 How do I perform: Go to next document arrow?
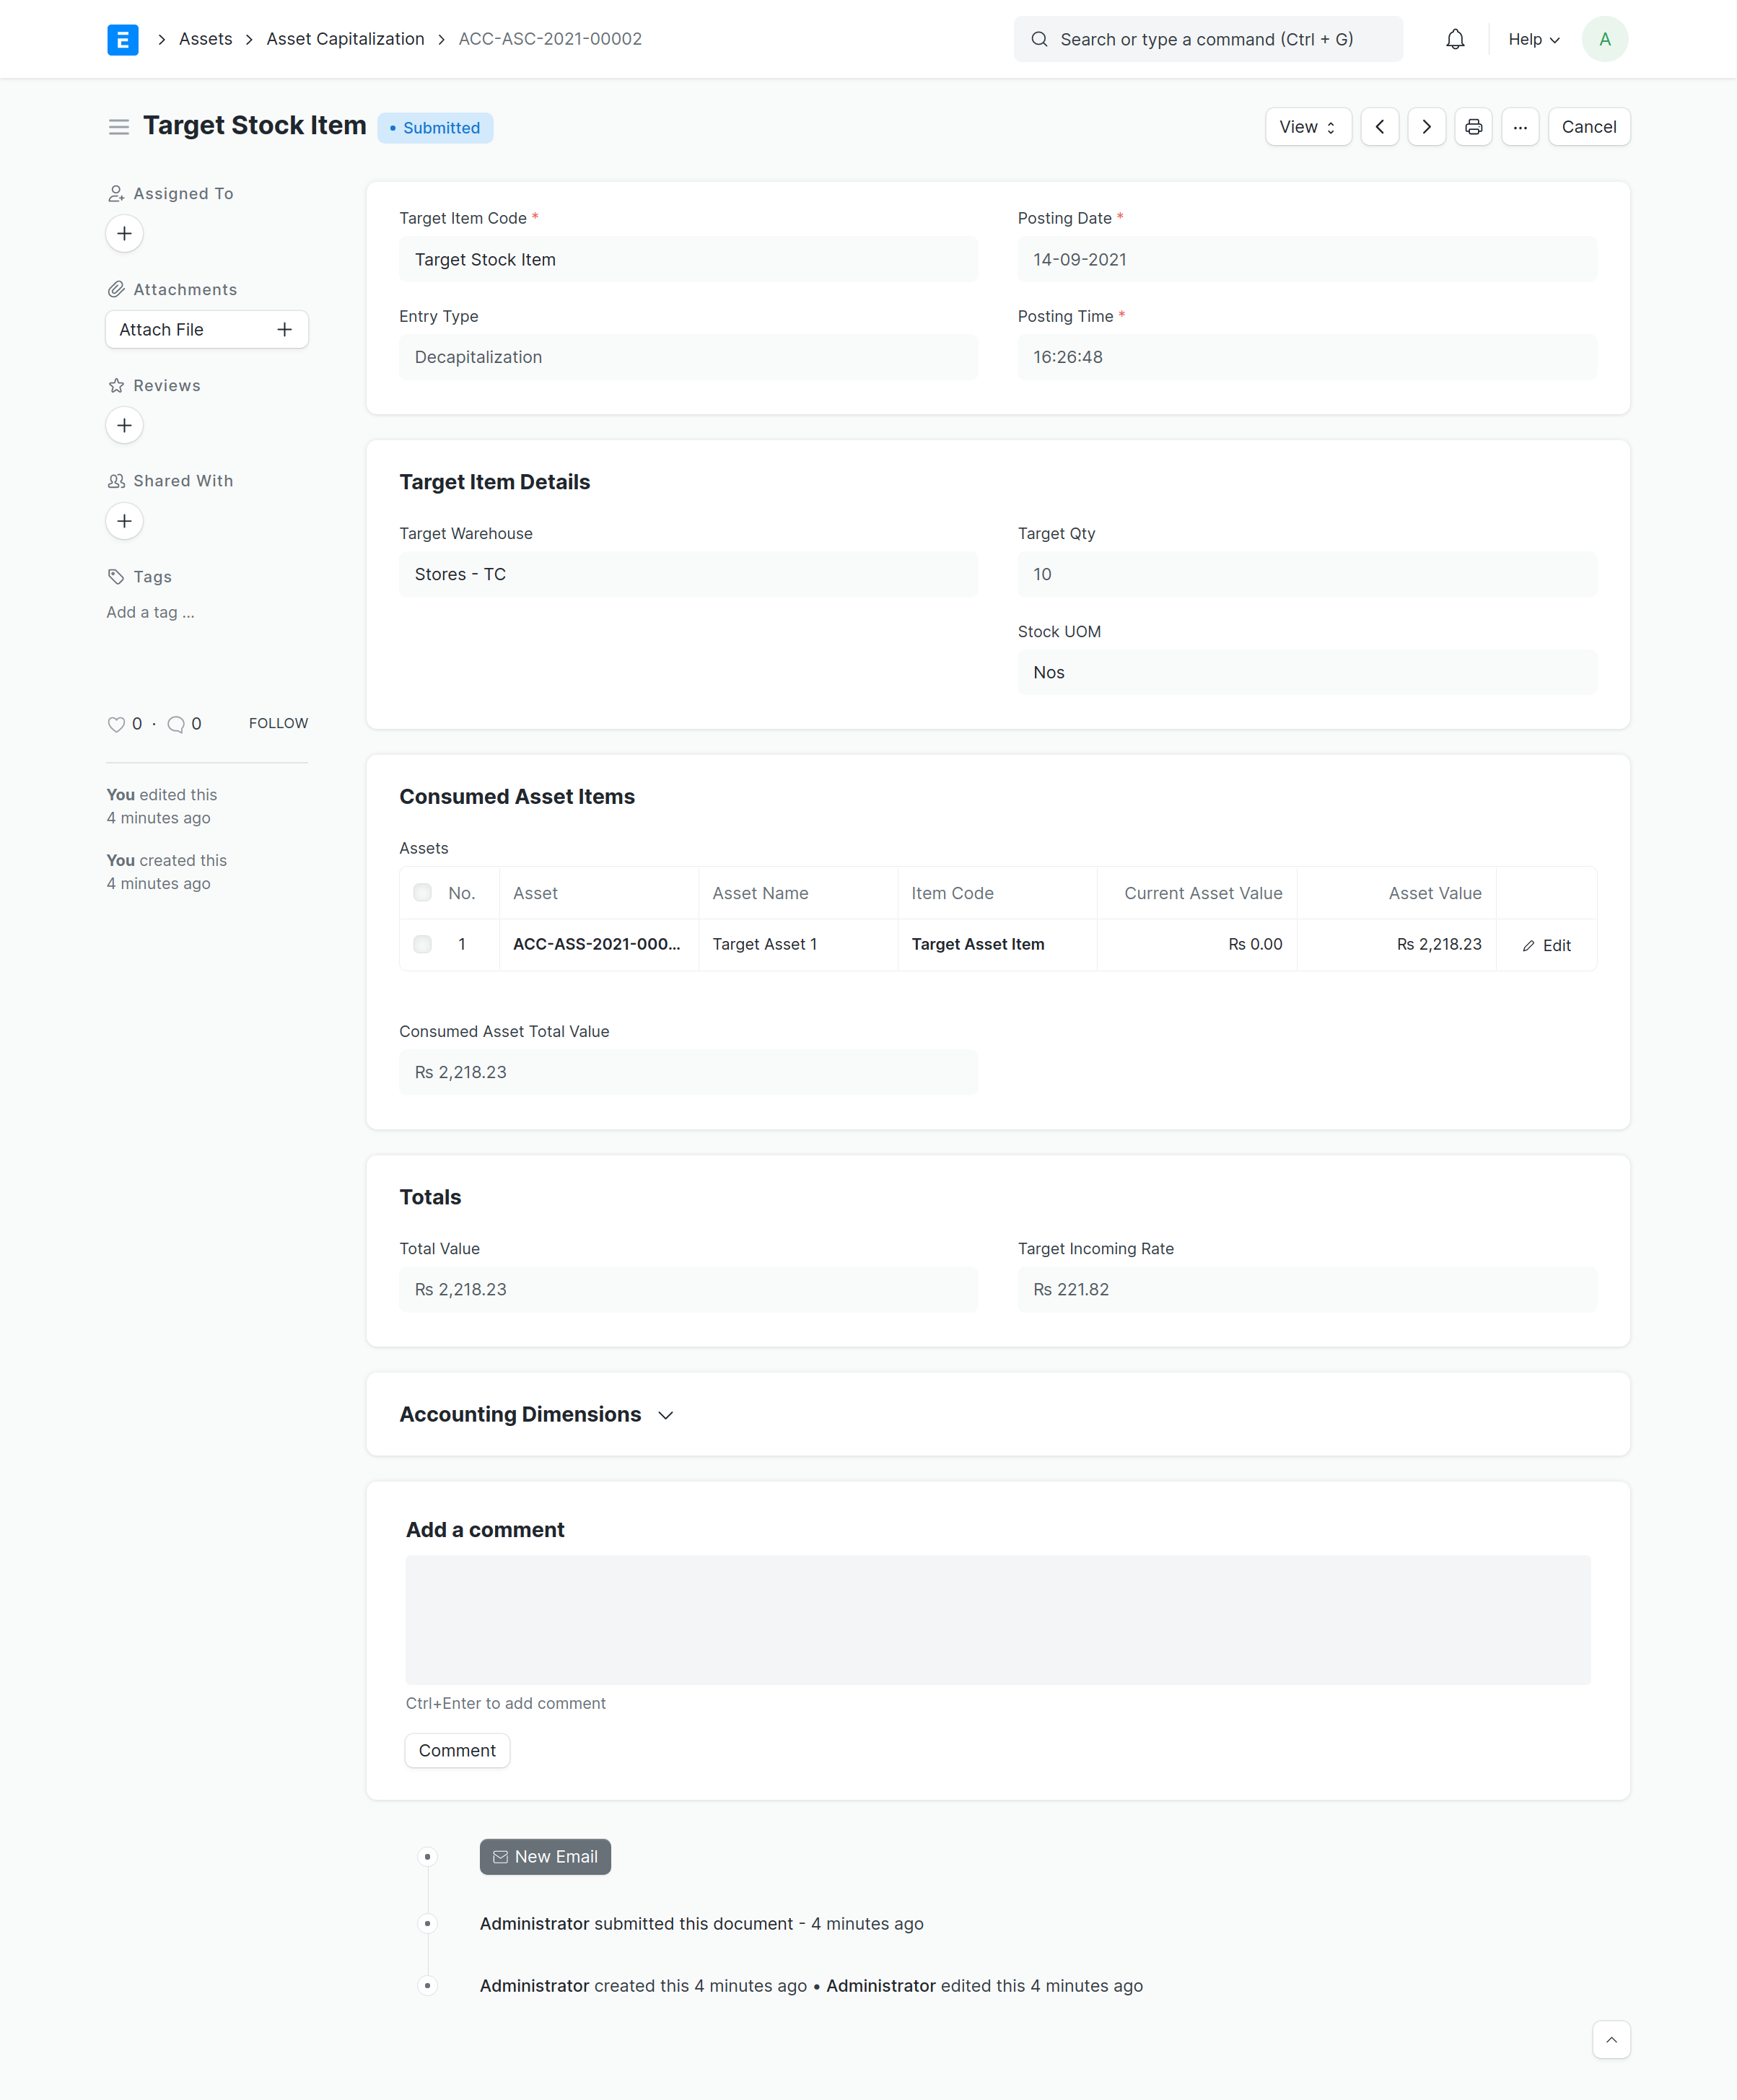(1426, 127)
